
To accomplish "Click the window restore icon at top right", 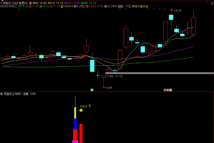I will click(x=211, y=3).
